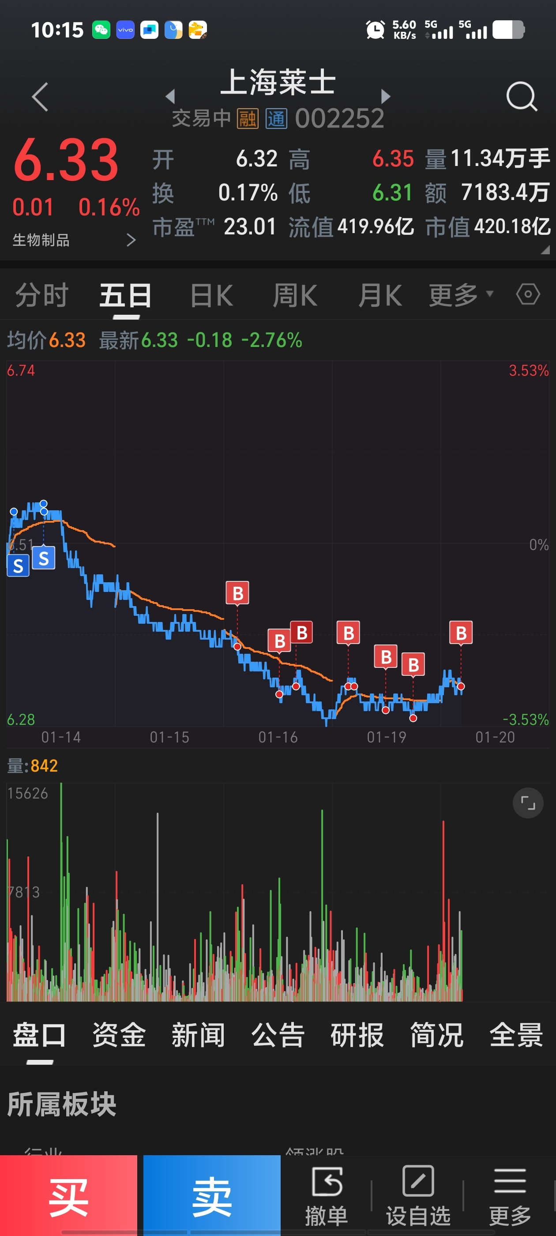Tap the 融 margin trading badge

pos(248,118)
